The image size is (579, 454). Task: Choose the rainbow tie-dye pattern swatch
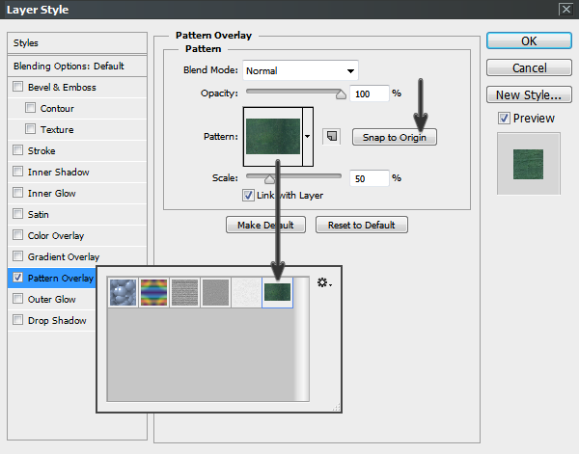(x=154, y=293)
